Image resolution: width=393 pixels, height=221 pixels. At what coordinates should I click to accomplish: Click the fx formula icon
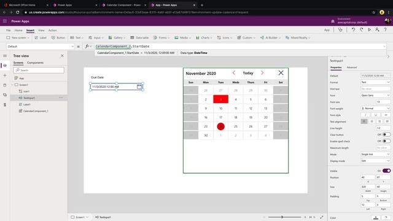[87, 47]
